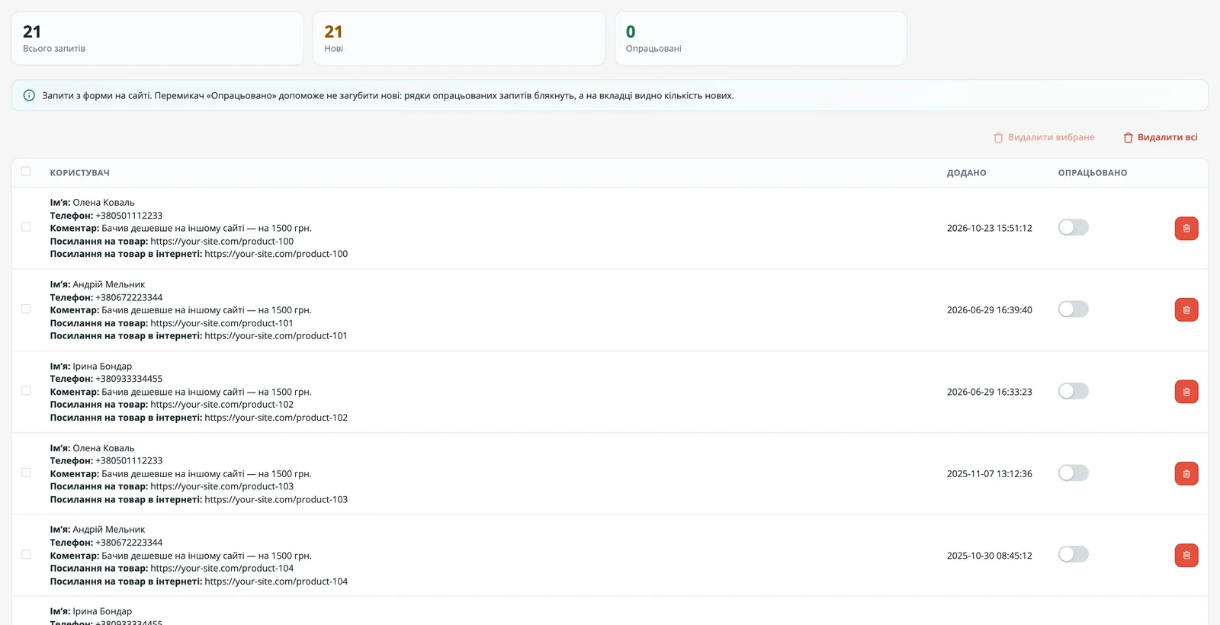
Task: Click the Видалити вибране button
Action: point(1044,137)
